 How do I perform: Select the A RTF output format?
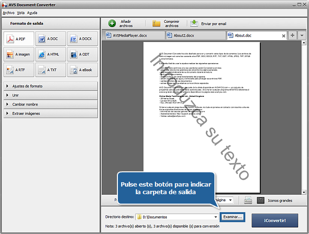tap(19, 70)
